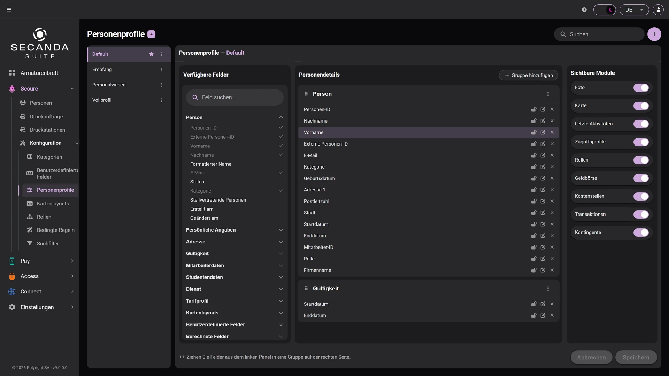This screenshot has height=376, width=669.
Task: Remove the E-Mail field from Person group
Action: [552, 155]
